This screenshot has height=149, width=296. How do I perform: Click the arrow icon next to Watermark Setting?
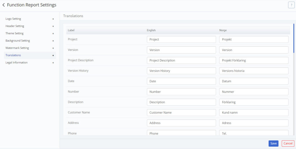[x=53, y=48]
